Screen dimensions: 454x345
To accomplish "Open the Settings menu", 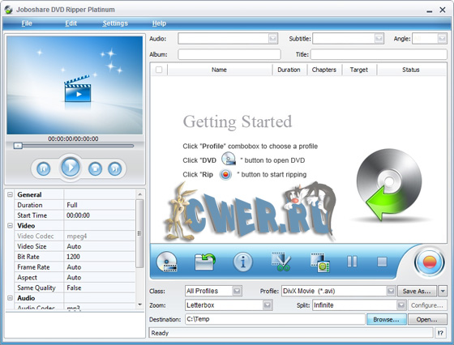I will [x=115, y=23].
